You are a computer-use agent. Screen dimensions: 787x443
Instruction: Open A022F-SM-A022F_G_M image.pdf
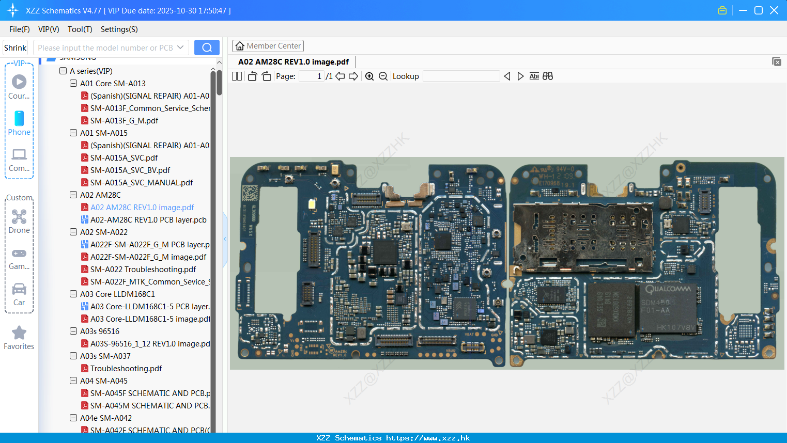[x=148, y=257]
